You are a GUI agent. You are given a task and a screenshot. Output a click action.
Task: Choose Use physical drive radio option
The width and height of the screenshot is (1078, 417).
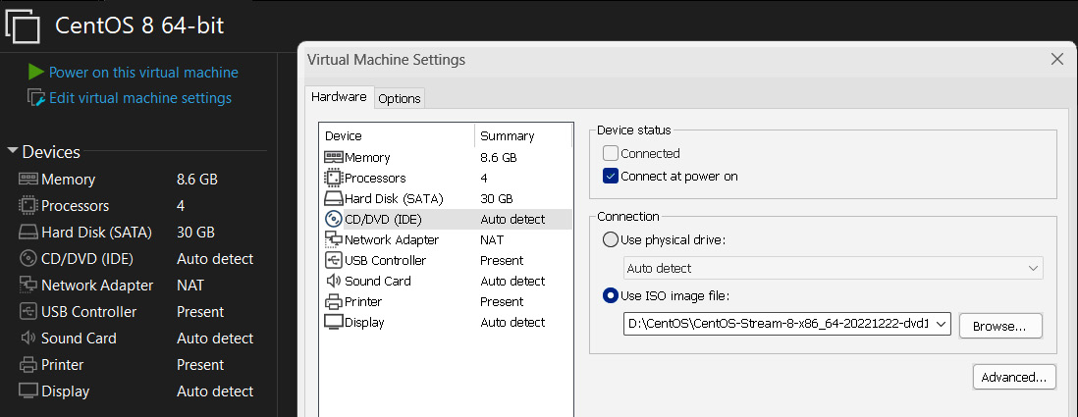[610, 239]
